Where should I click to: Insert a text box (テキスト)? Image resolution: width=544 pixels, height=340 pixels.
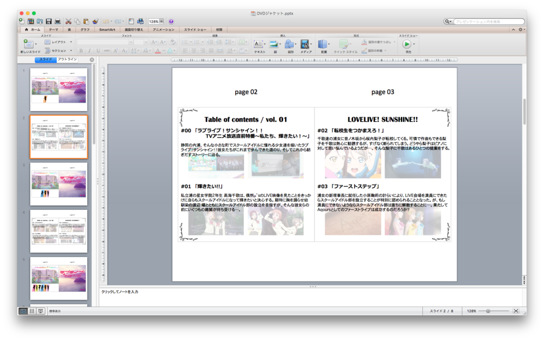click(x=259, y=46)
